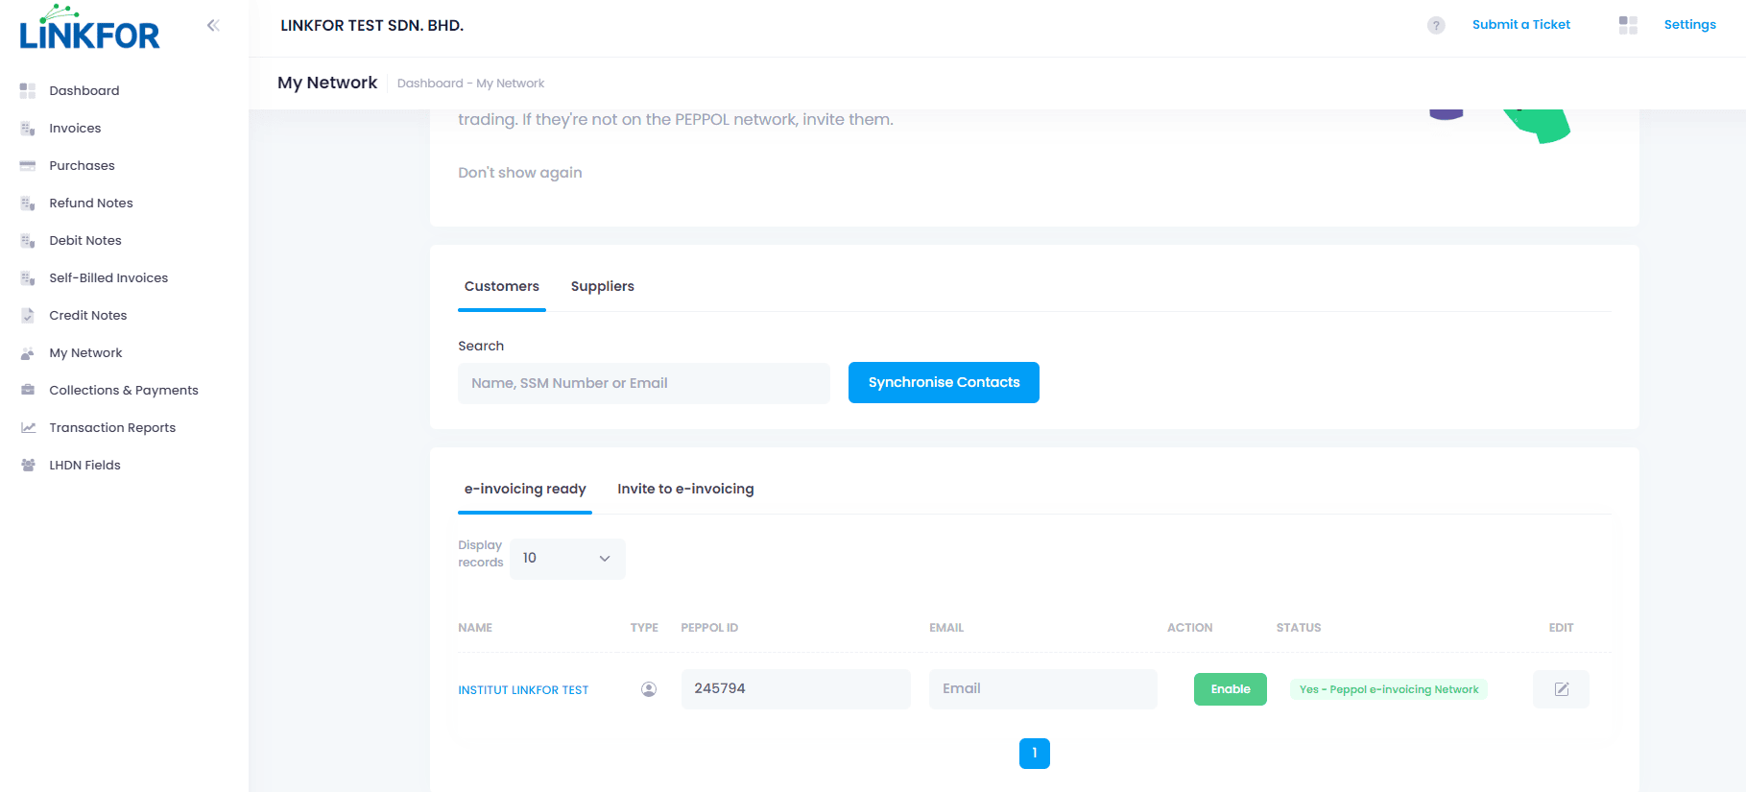Open Collections & Payments in sidebar

124,390
